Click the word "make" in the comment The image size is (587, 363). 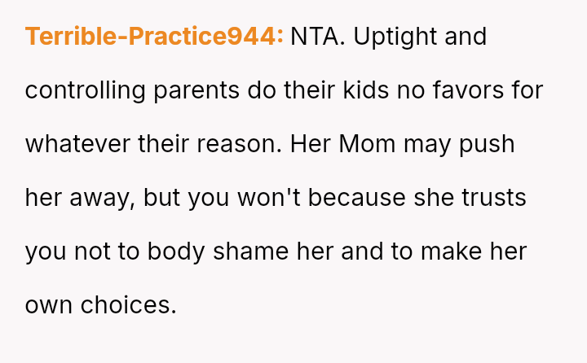click(x=453, y=251)
